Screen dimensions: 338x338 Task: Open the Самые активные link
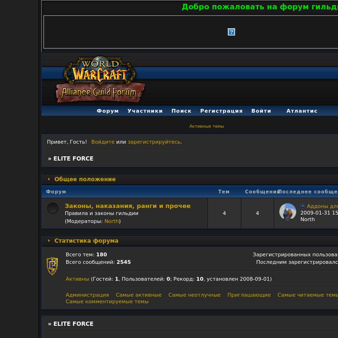click(138, 295)
